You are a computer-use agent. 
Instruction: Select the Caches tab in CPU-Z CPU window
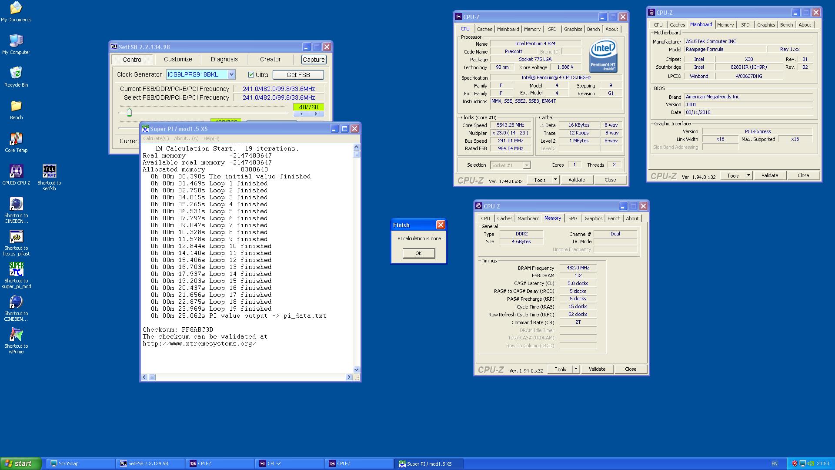pyautogui.click(x=484, y=29)
